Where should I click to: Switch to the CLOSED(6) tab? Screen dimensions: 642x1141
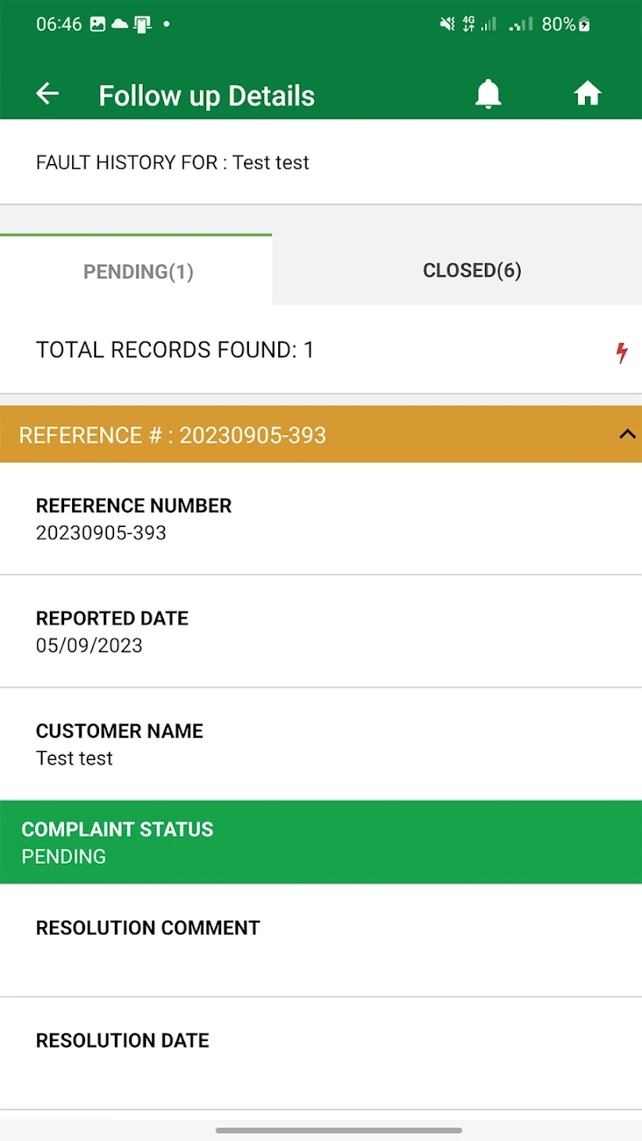tap(472, 271)
